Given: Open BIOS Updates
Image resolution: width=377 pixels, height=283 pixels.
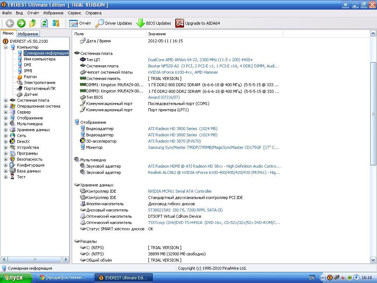Looking at the screenshot, I should [x=154, y=23].
